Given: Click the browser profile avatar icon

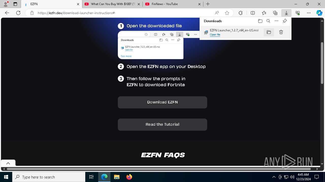Looking at the screenshot, I should click(6, 4).
